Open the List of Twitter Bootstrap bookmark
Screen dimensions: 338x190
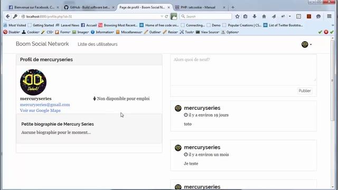click(283, 25)
